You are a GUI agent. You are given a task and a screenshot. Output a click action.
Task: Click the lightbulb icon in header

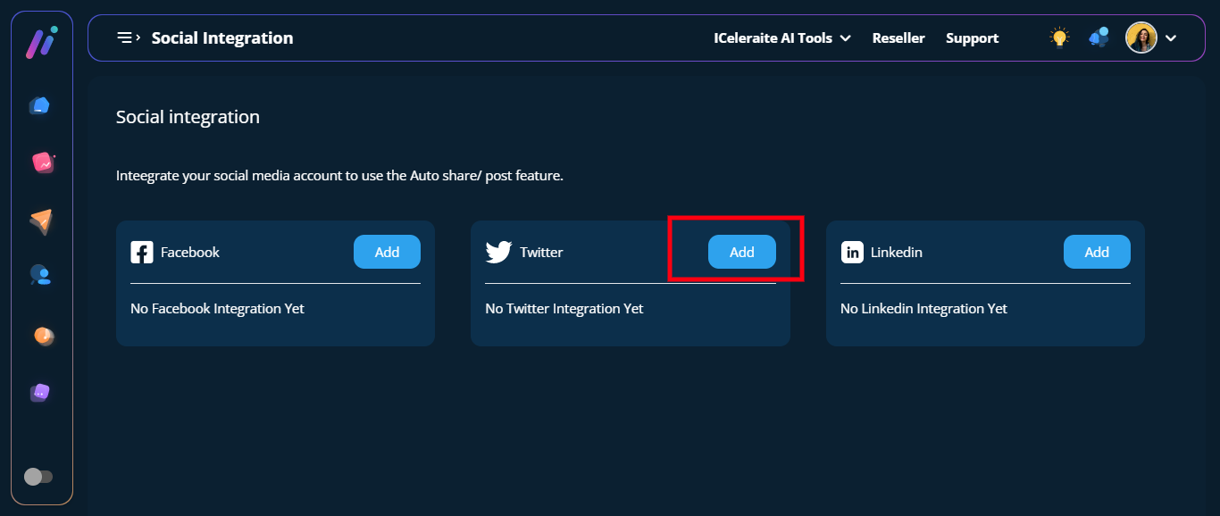[x=1059, y=37]
